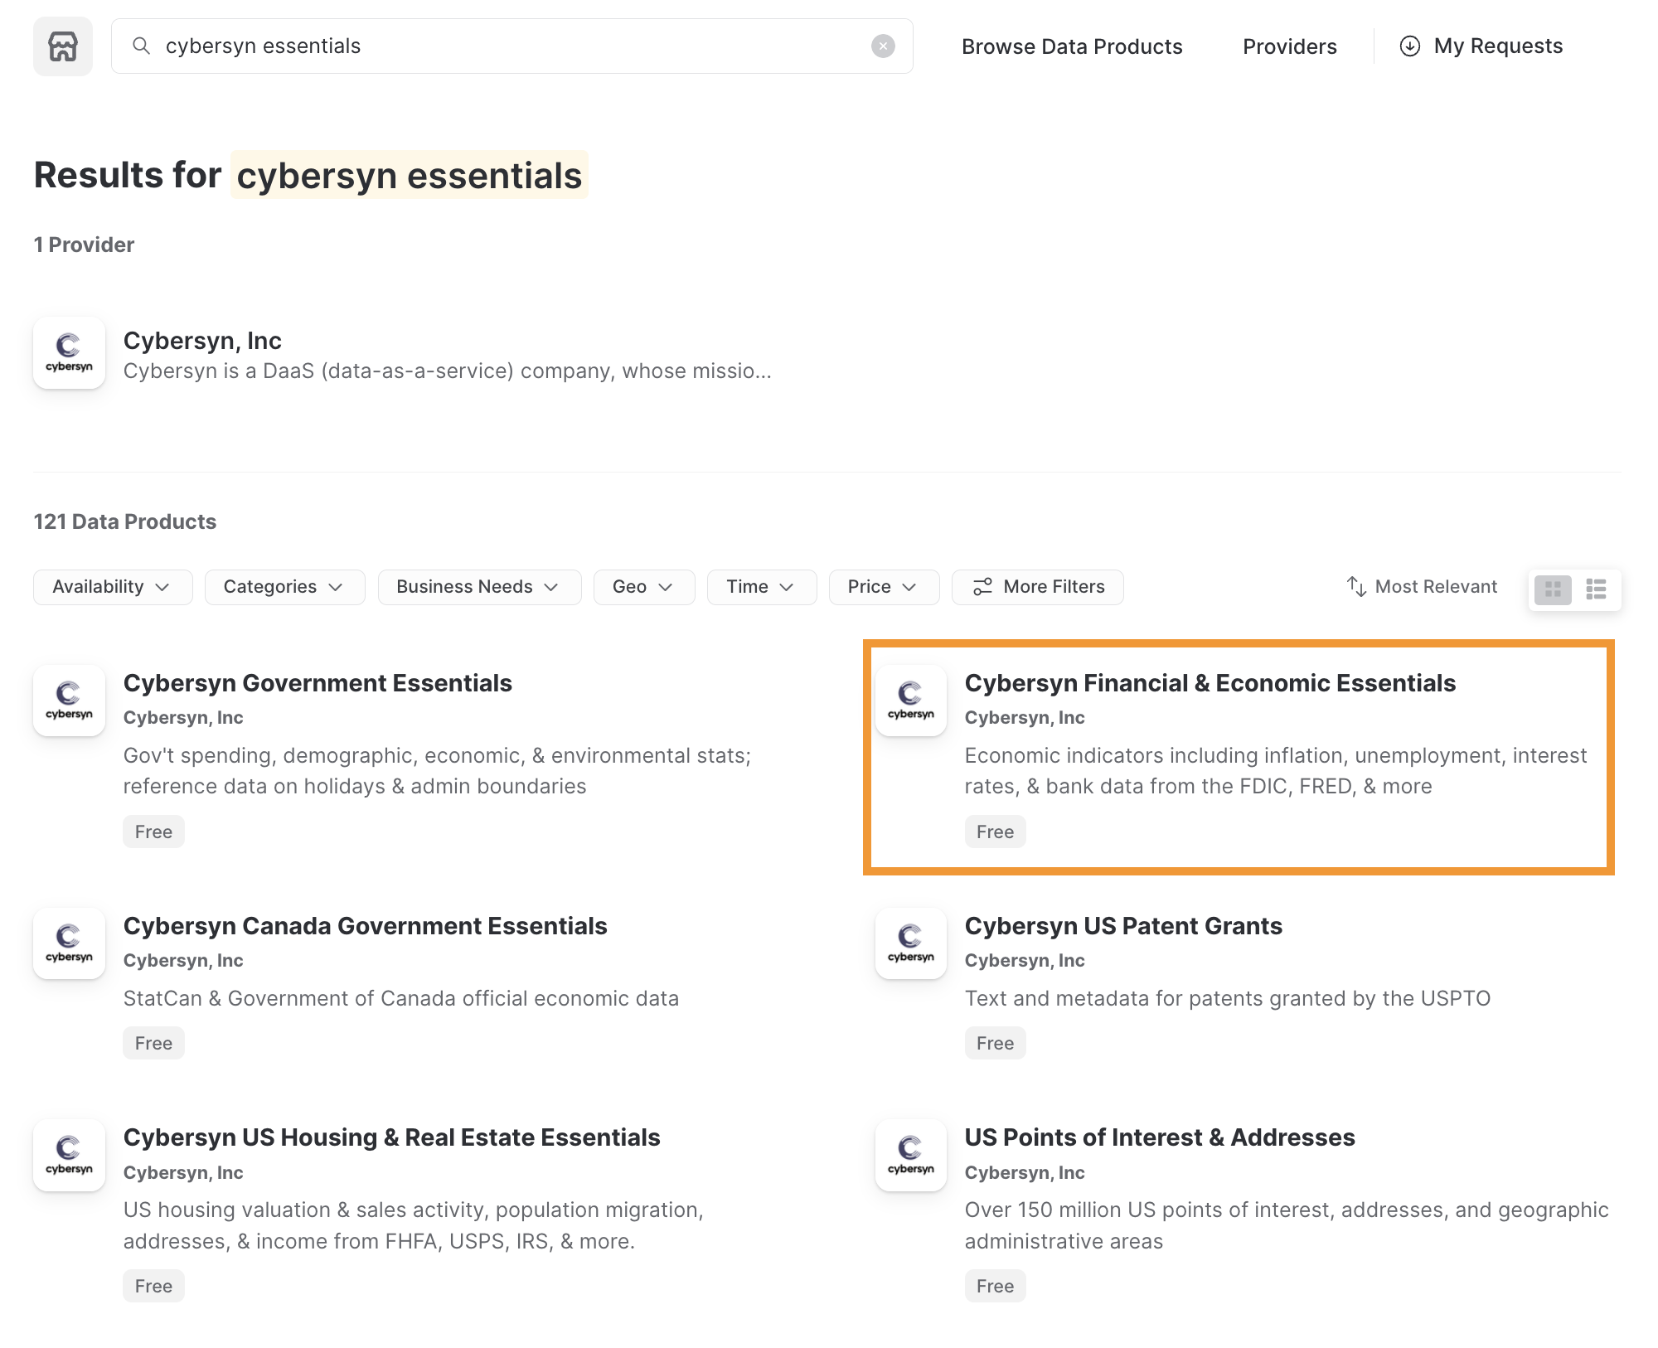This screenshot has height=1348, width=1658.
Task: Clear the search field with X icon
Action: point(883,46)
